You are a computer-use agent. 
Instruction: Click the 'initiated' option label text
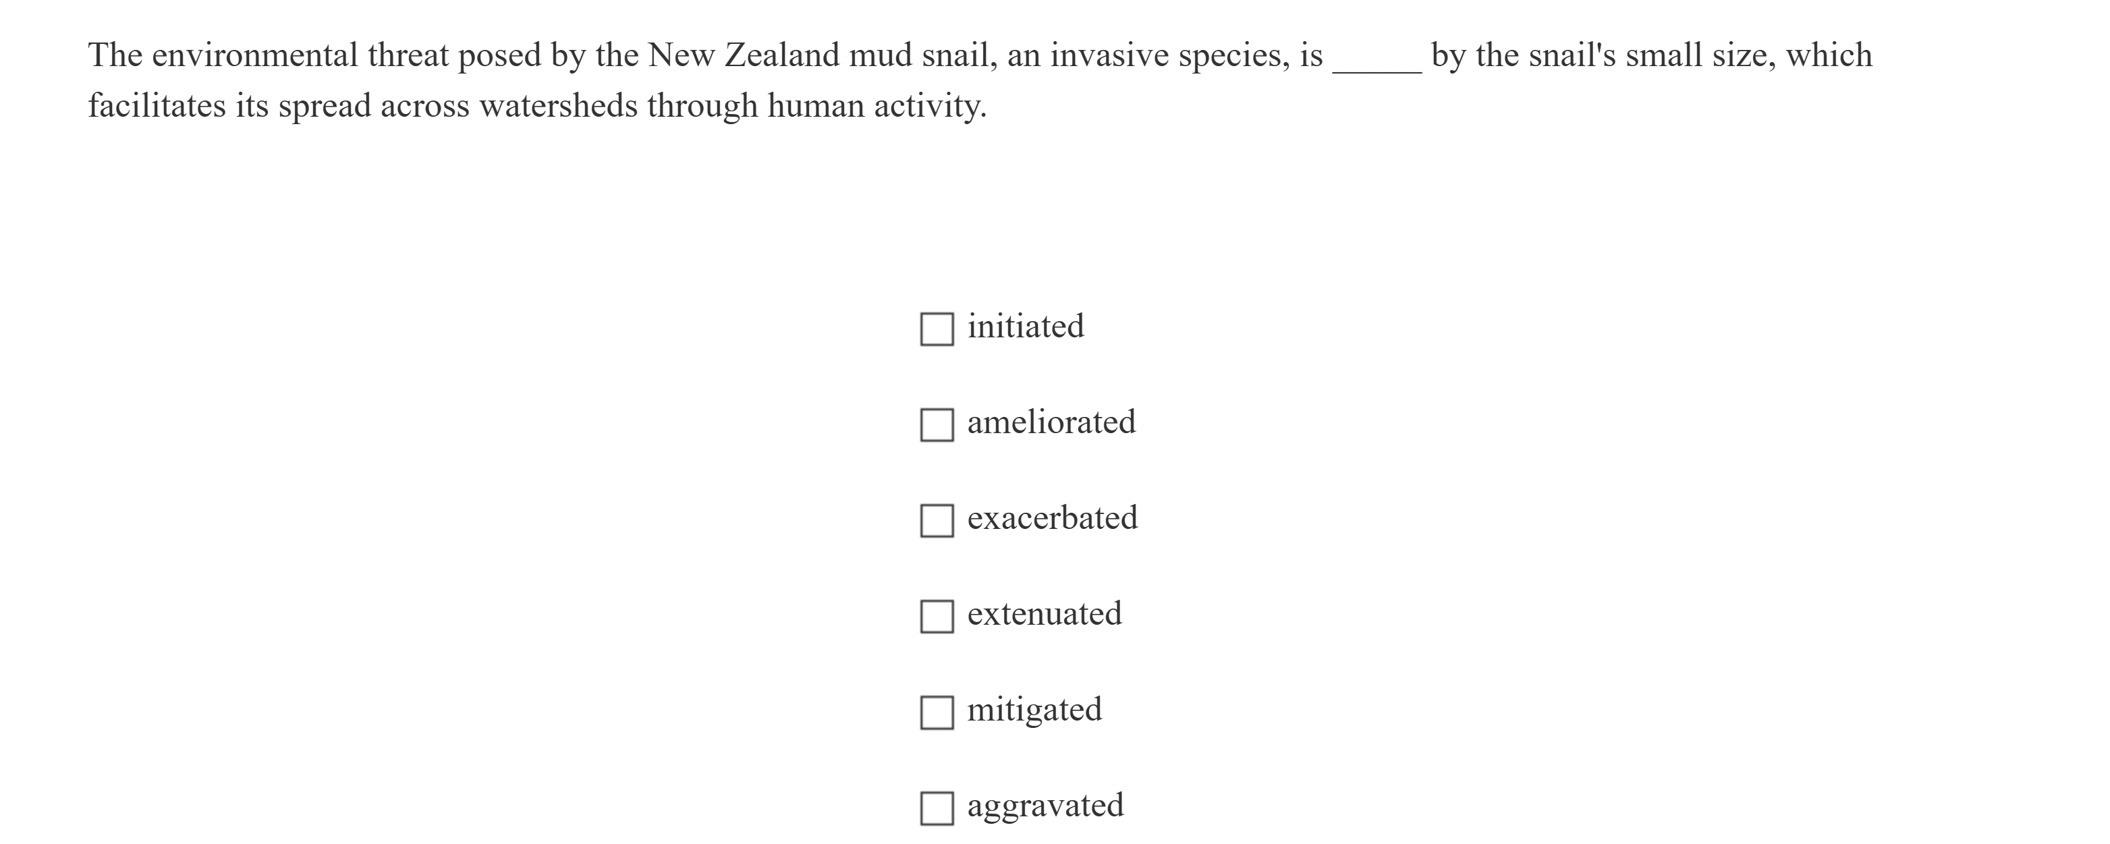pos(1025,327)
